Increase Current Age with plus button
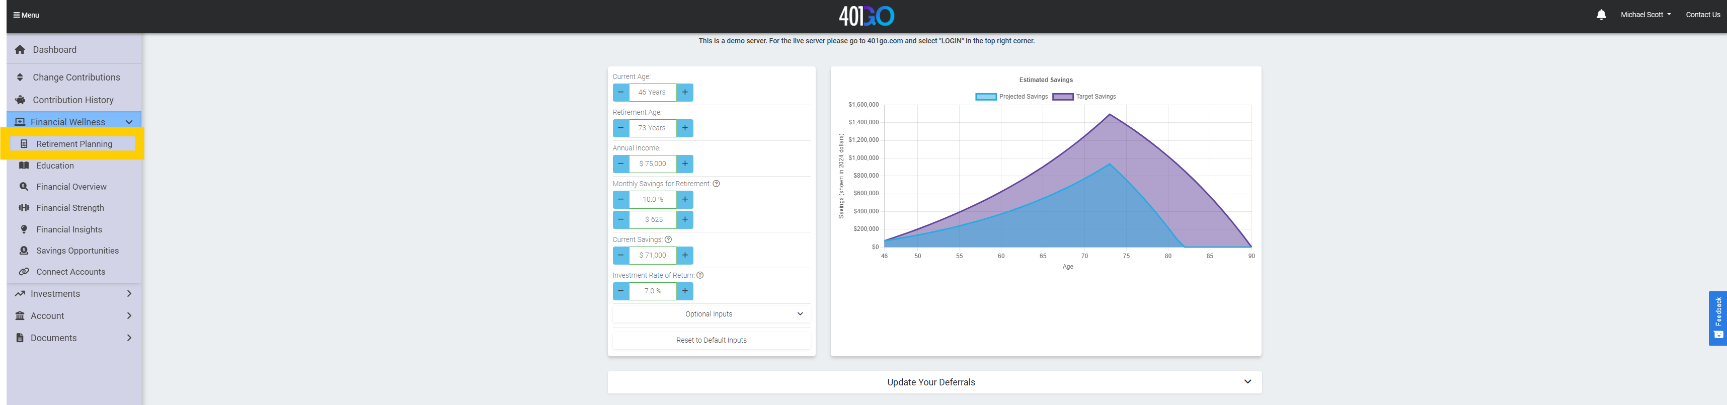The width and height of the screenshot is (1727, 405). tap(684, 93)
